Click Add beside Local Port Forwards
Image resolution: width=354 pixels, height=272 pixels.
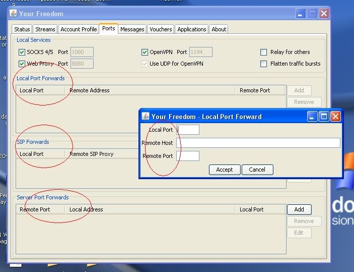[300, 90]
